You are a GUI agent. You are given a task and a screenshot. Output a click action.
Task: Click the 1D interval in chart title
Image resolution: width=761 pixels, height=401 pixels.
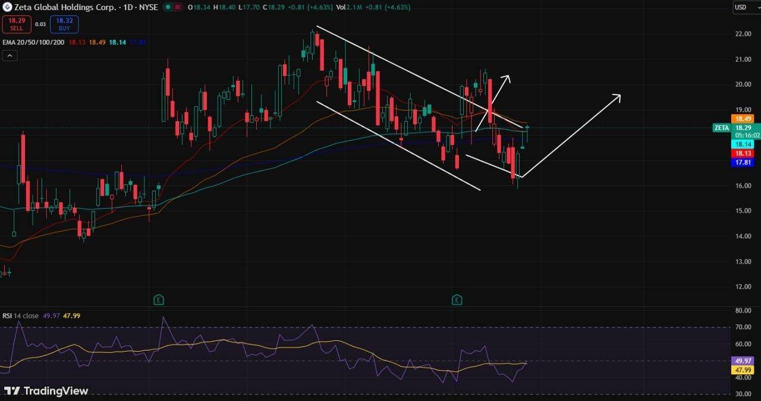(x=128, y=7)
